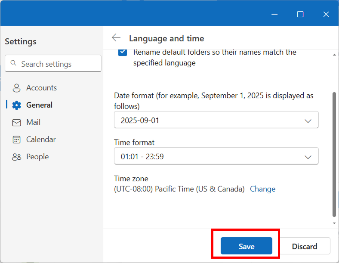The width and height of the screenshot is (339, 263).
Task: Click the People icon in sidebar
Action: click(x=16, y=157)
